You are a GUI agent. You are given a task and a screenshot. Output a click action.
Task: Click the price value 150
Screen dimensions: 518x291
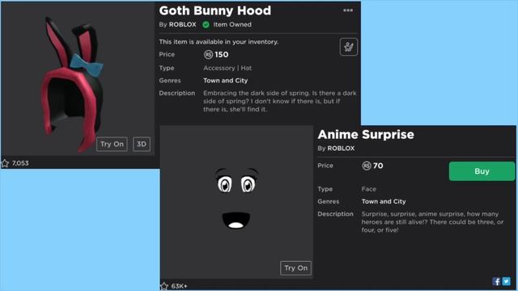[x=221, y=54]
